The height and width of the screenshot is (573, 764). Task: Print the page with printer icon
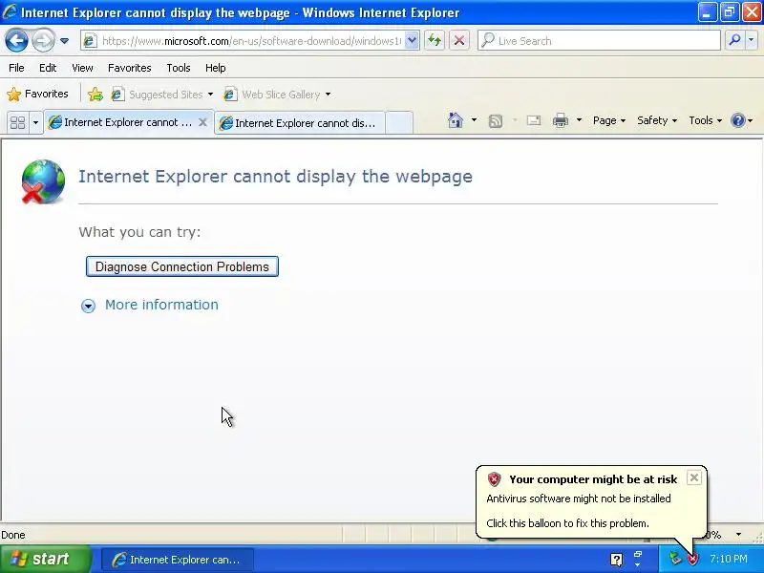(x=561, y=120)
